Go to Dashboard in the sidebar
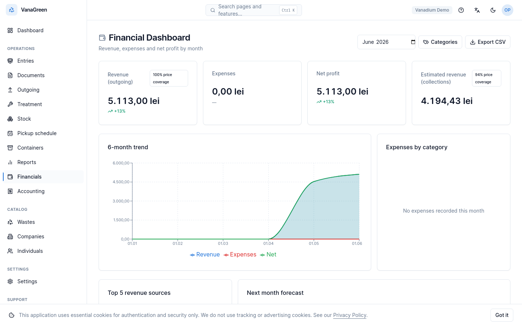The width and height of the screenshot is (522, 326). click(43, 30)
